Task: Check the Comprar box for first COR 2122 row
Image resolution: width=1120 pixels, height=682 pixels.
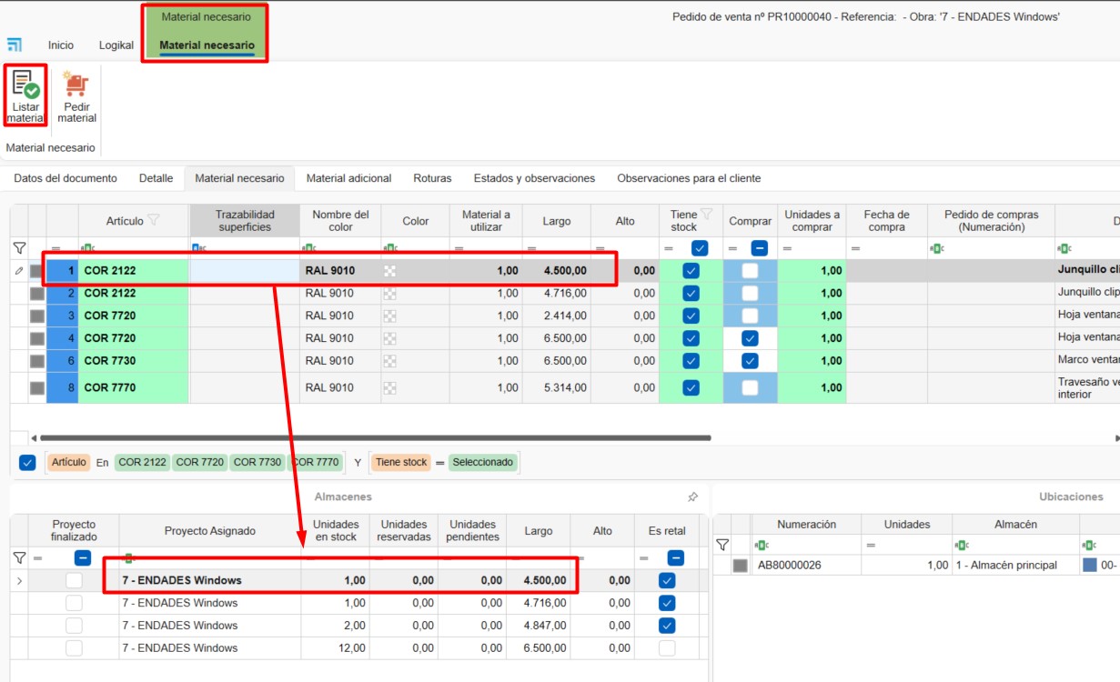Action: pos(750,271)
